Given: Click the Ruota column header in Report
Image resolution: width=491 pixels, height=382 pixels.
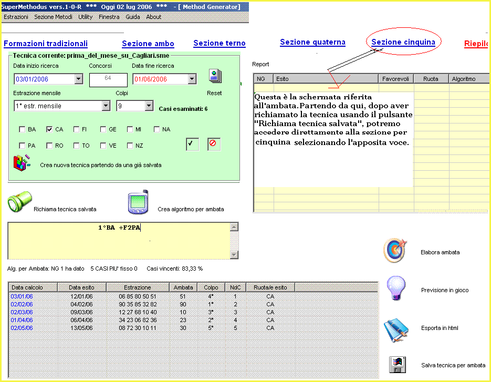Looking at the screenshot, I should coord(431,79).
